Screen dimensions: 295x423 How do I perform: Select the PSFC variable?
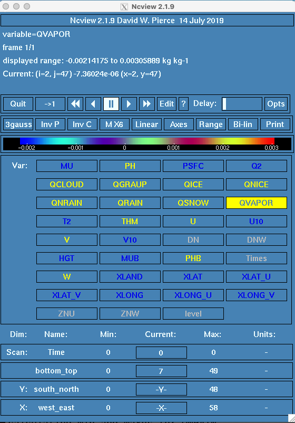193,166
